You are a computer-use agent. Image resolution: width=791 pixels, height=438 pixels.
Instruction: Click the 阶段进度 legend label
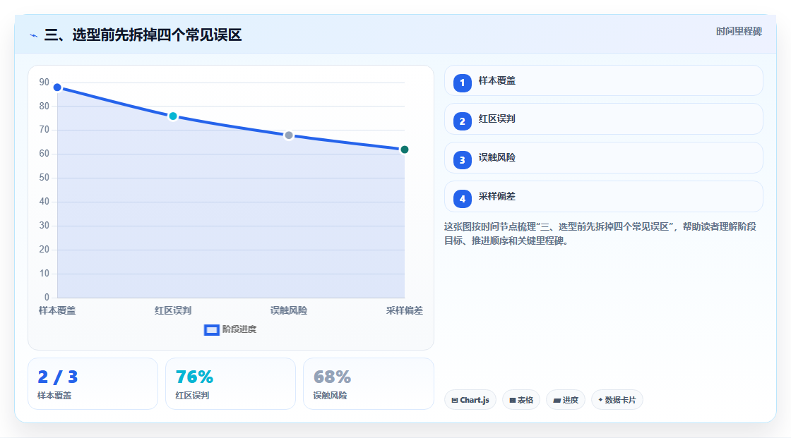point(239,329)
